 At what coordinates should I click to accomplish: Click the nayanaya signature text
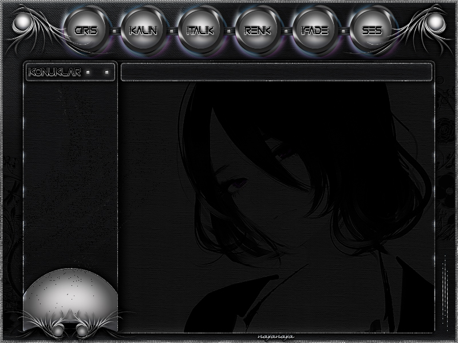275,337
